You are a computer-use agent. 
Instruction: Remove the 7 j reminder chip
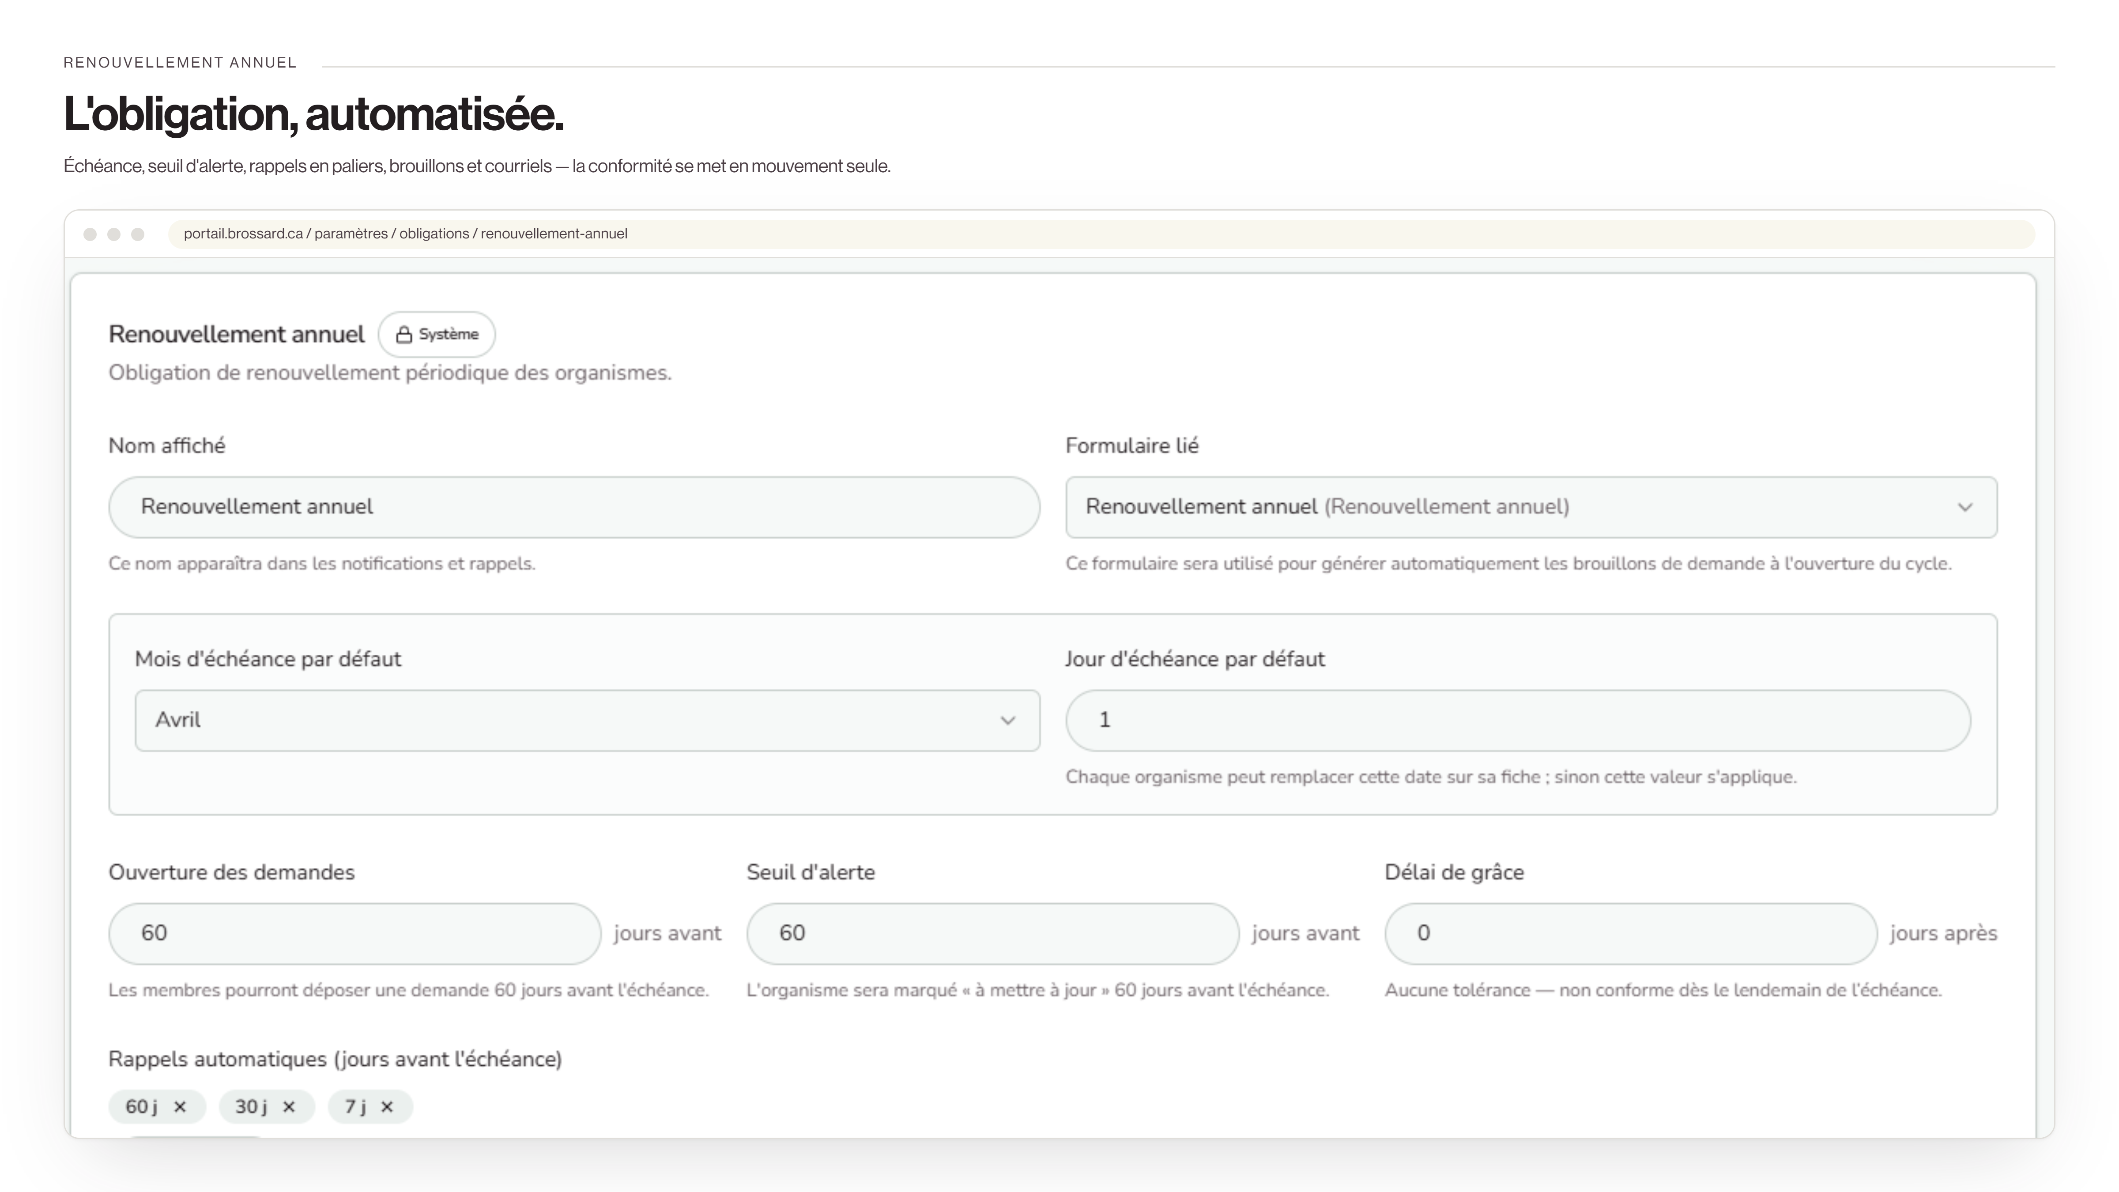(387, 1106)
